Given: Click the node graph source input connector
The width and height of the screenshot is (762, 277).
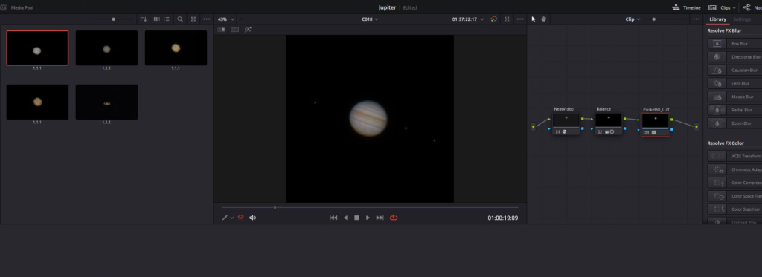Looking at the screenshot, I should (533, 126).
